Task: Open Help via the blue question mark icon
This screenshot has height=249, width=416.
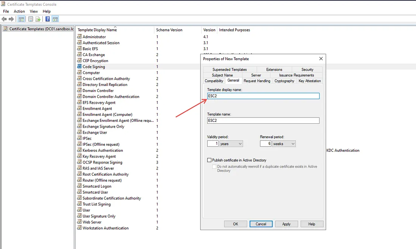Action: tap(48, 19)
